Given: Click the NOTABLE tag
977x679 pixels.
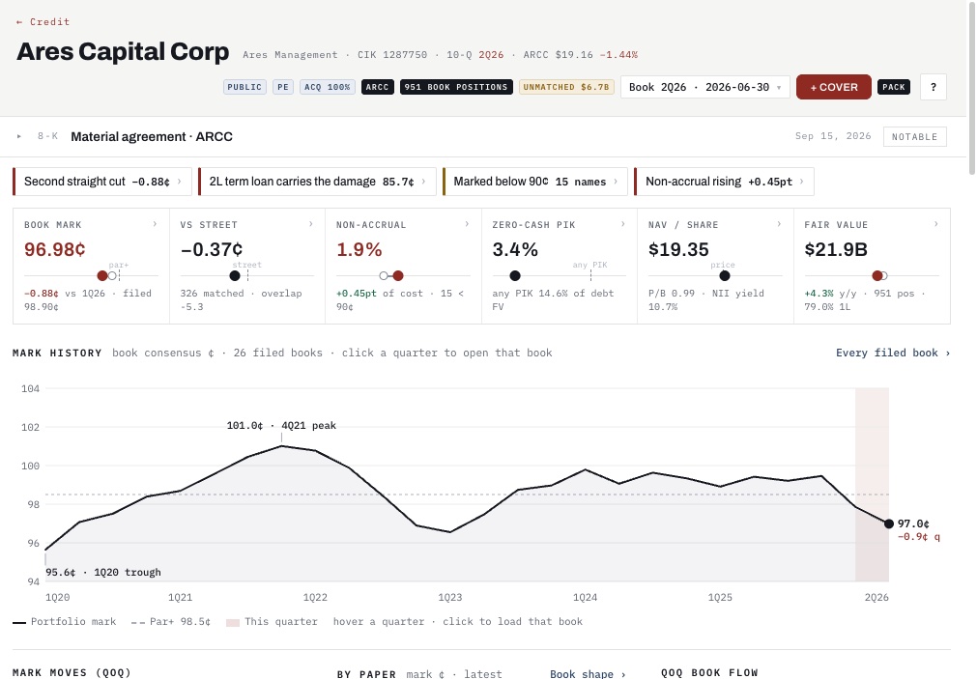Looking at the screenshot, I should (x=915, y=137).
